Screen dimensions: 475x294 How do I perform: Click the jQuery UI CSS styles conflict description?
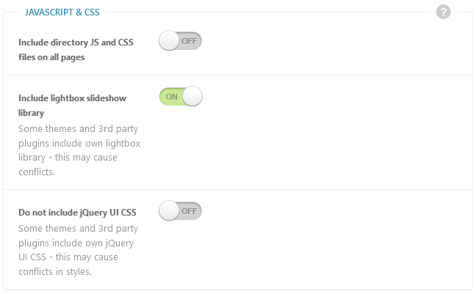(78, 250)
